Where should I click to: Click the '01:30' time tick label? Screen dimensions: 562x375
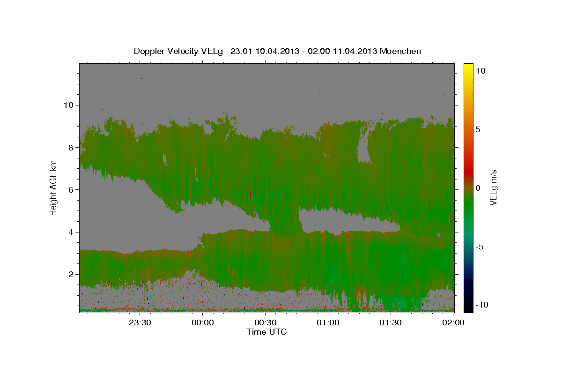point(391,322)
